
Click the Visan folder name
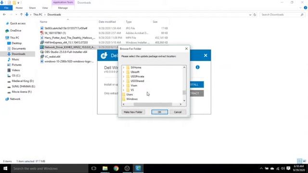point(134,86)
